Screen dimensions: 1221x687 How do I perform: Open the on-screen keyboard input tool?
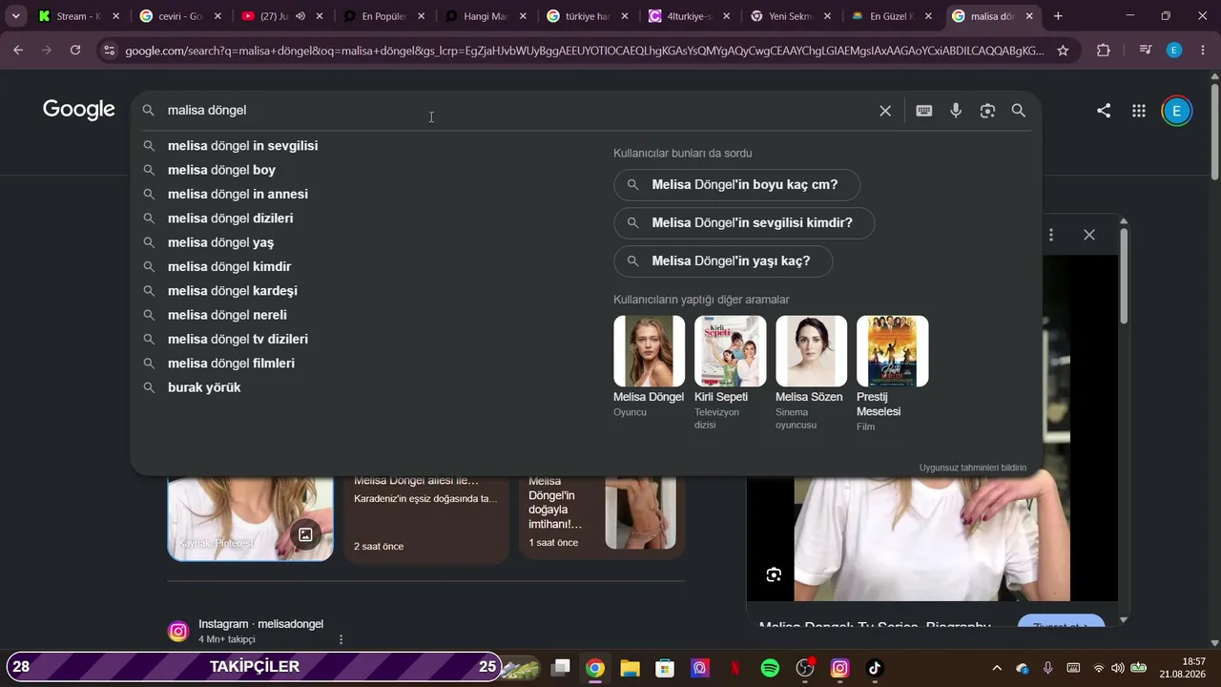point(923,111)
